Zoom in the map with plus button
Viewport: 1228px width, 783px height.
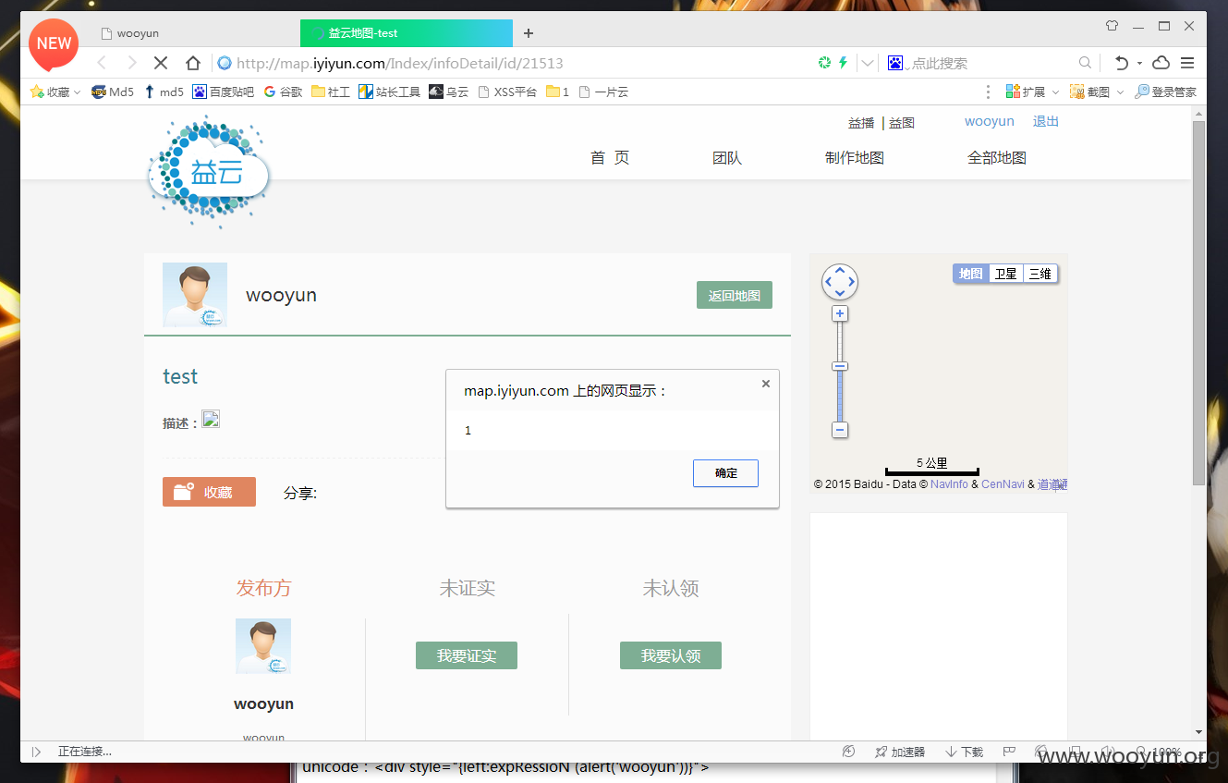pos(840,313)
